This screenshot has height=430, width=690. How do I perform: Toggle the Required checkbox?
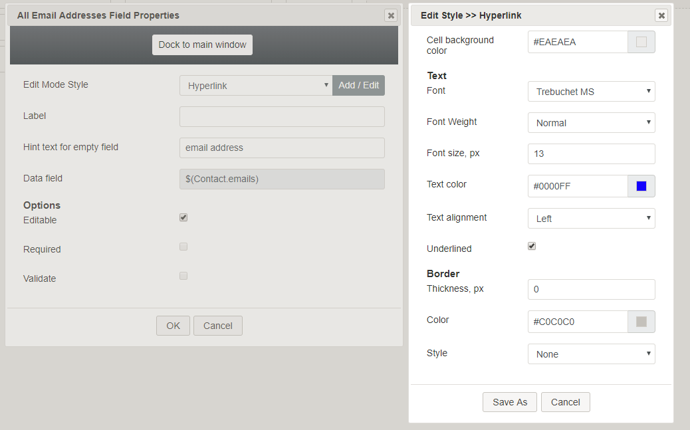click(183, 247)
